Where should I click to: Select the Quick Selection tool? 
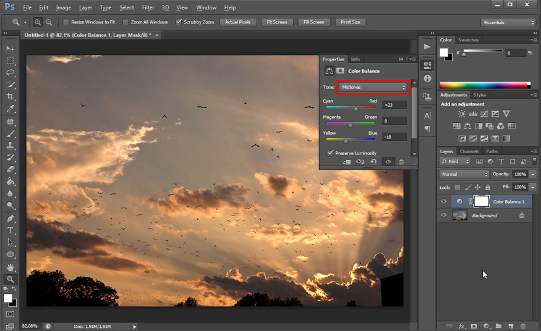pos(11,85)
